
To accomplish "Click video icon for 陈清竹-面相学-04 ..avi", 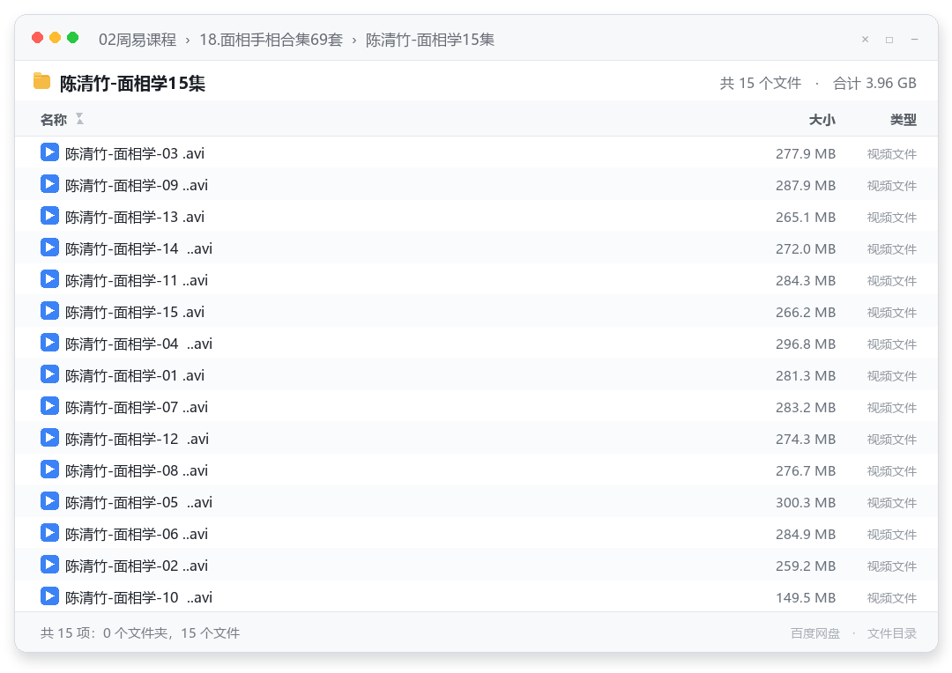I will [49, 343].
